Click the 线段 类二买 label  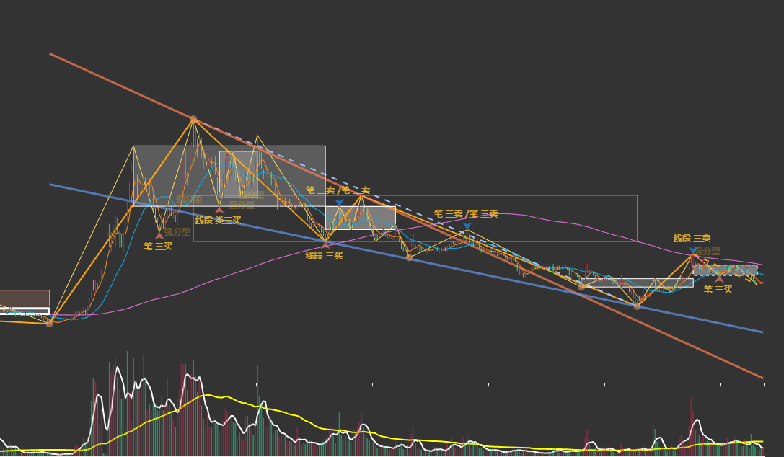pos(218,221)
